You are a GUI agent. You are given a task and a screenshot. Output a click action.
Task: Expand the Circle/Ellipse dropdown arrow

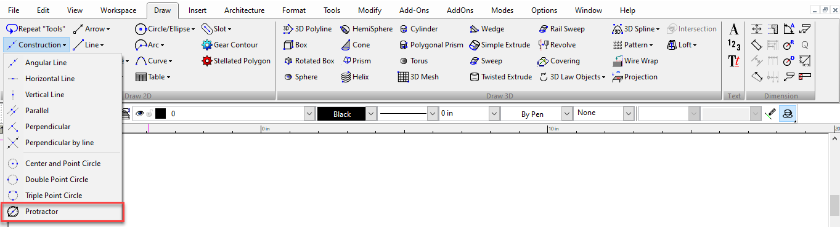tap(193, 29)
